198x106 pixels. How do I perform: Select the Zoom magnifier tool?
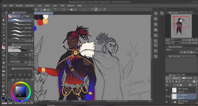click(3, 16)
